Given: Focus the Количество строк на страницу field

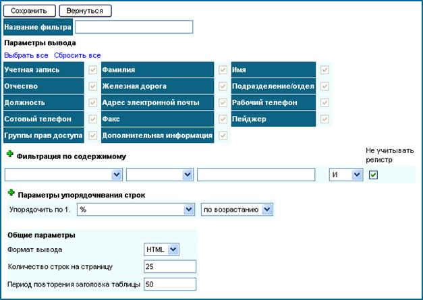Looking at the screenshot, I should 170,266.
